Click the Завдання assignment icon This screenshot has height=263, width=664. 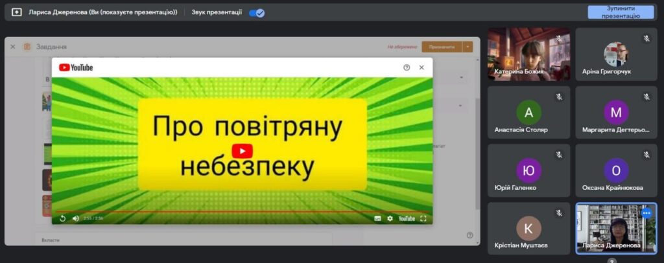tap(27, 47)
